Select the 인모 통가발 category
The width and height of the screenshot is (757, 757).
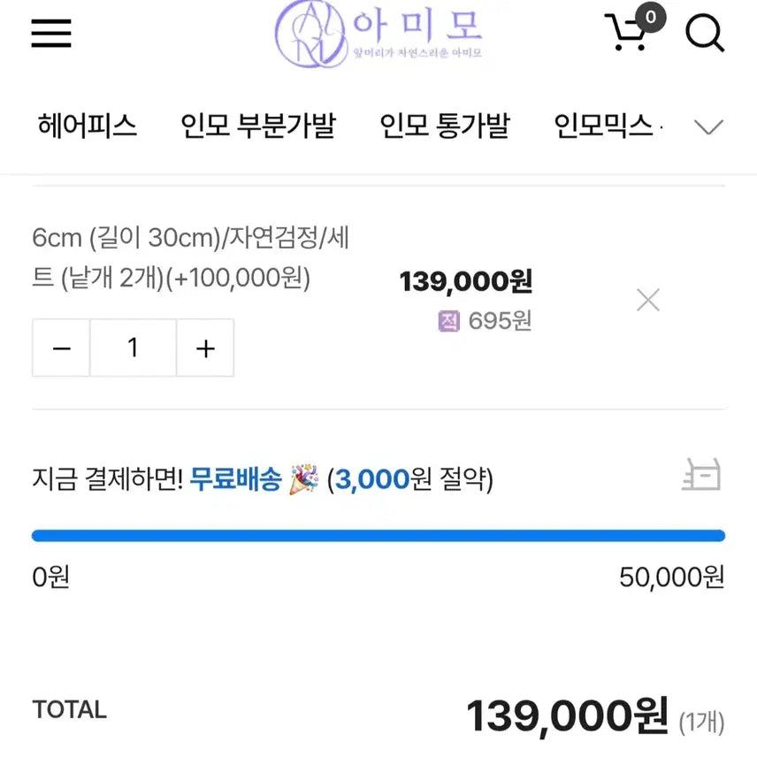[x=445, y=126]
